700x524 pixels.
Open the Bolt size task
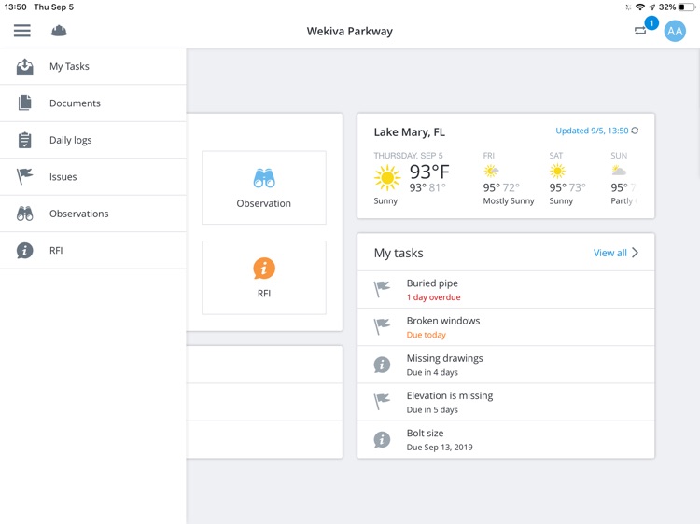point(506,440)
